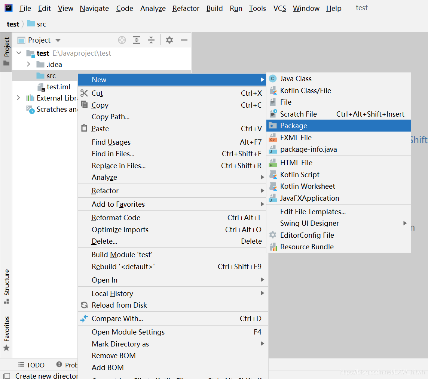
Task: Open the Build menu
Action: [214, 8]
